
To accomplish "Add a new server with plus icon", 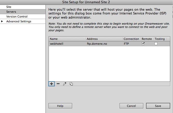I will coord(51,84).
